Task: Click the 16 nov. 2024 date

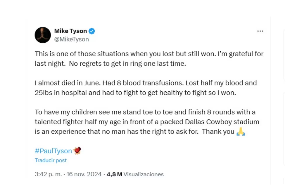Action: (84, 174)
